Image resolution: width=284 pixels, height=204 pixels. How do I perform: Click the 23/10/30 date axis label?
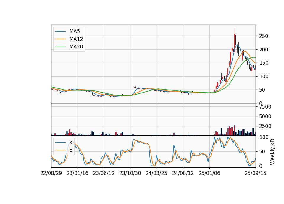(130, 173)
